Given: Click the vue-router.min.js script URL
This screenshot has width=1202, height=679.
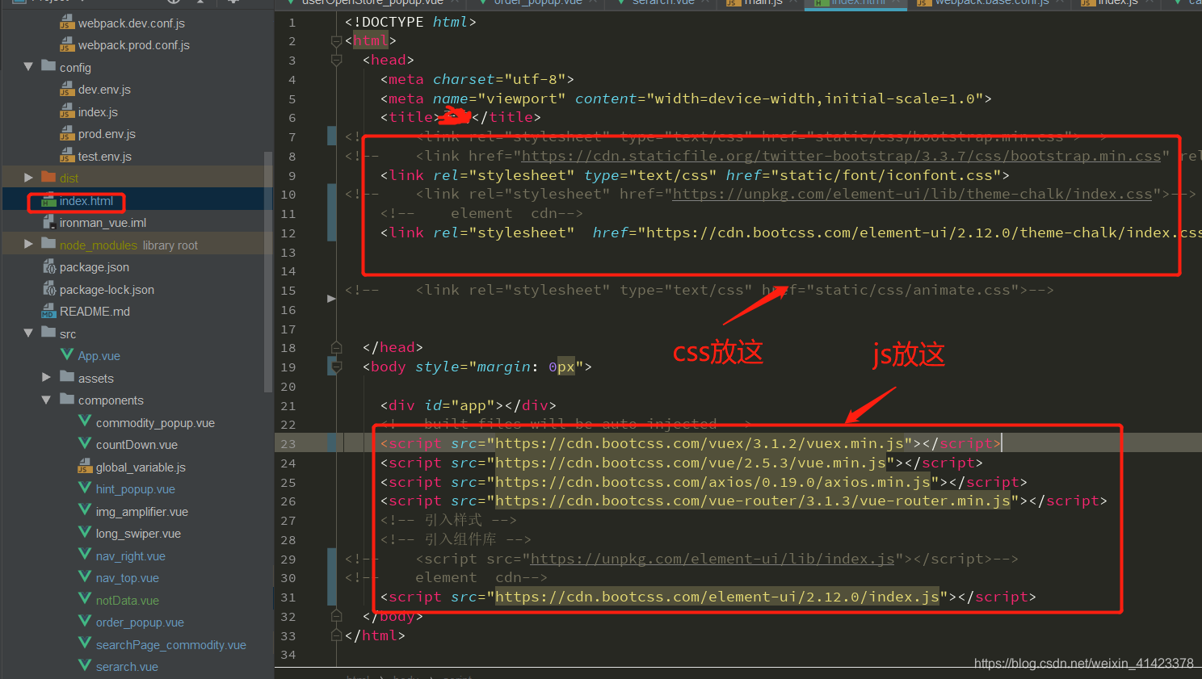Looking at the screenshot, I should pyautogui.click(x=752, y=501).
